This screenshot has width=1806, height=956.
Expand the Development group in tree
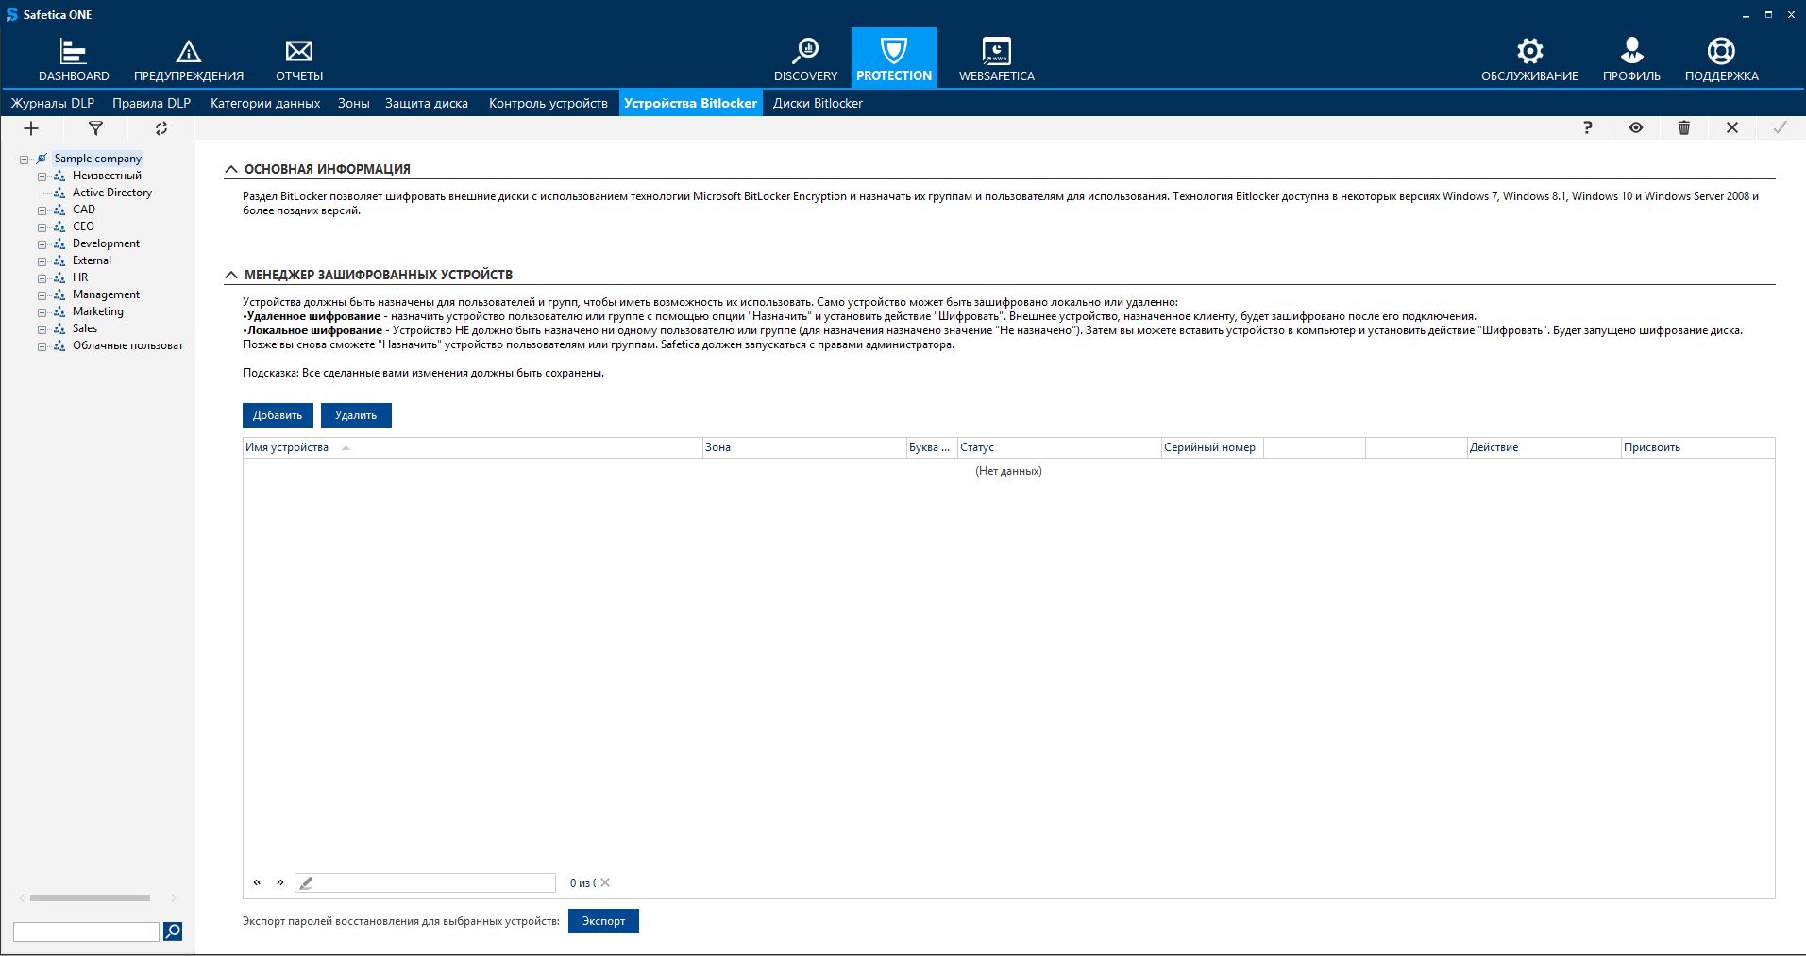pyautogui.click(x=42, y=244)
